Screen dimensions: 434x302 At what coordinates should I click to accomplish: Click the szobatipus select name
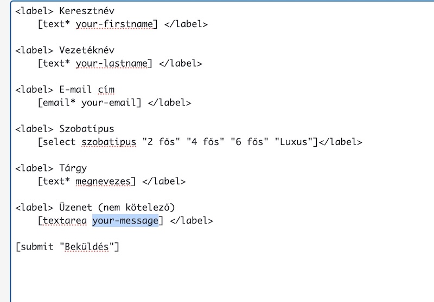(x=108, y=142)
